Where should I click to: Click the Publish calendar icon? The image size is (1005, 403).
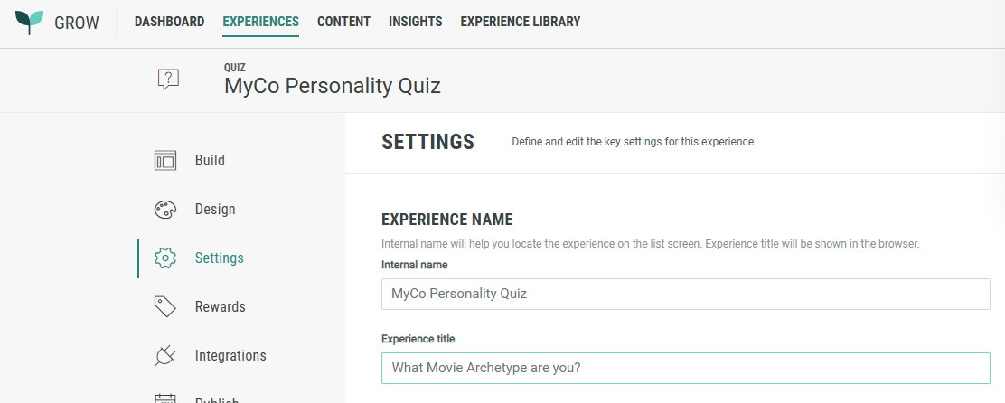pyautogui.click(x=164, y=398)
